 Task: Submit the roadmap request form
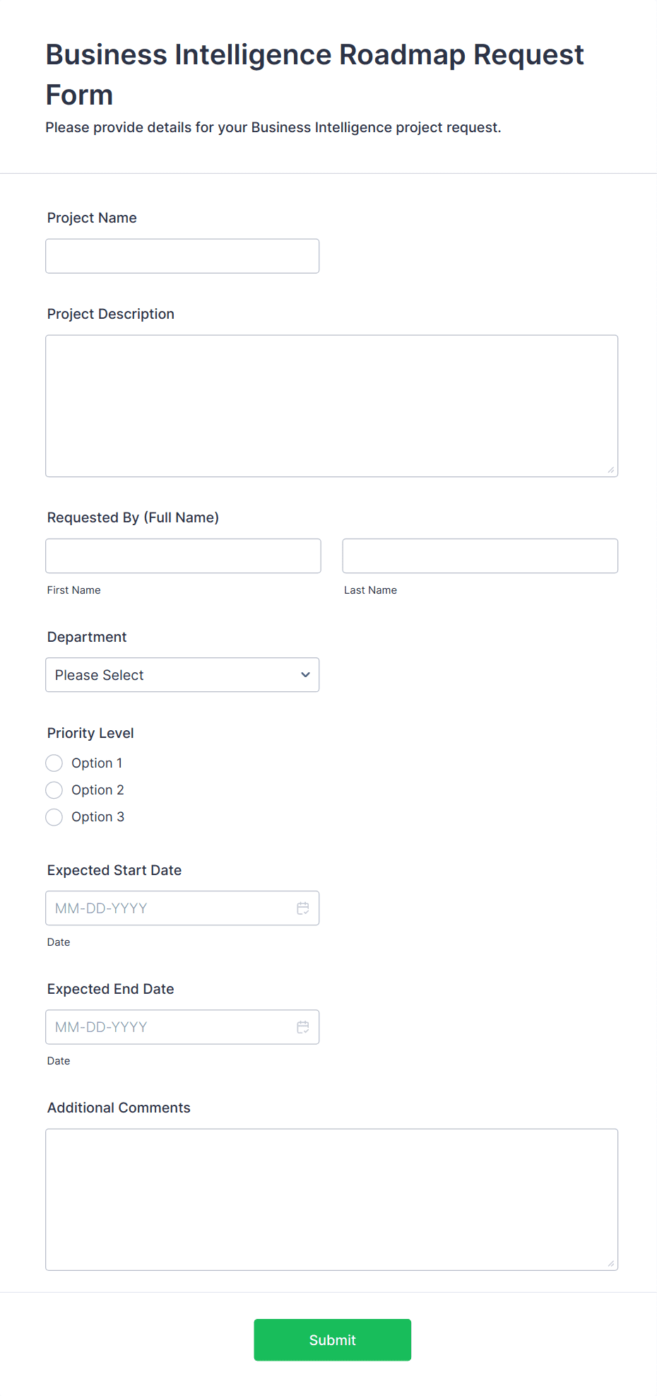[x=332, y=1339]
